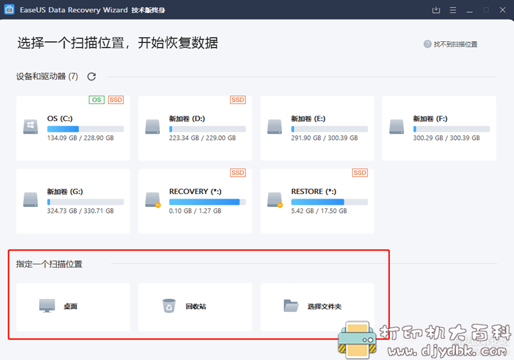Click the SSD badge on D drive
The width and height of the screenshot is (514, 360).
[x=238, y=100]
